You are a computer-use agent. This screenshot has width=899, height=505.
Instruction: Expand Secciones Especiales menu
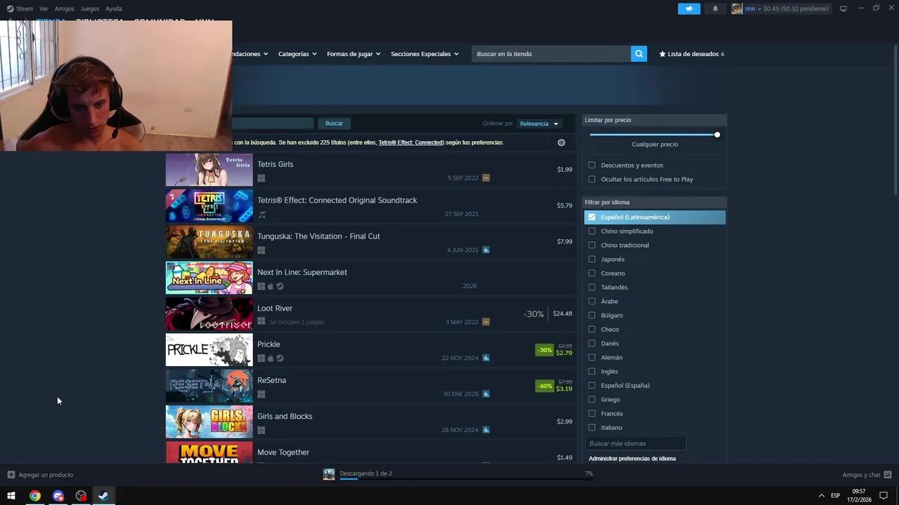tap(425, 54)
